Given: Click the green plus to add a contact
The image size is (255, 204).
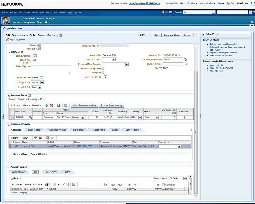Looking at the screenshot, I should tap(35, 137).
